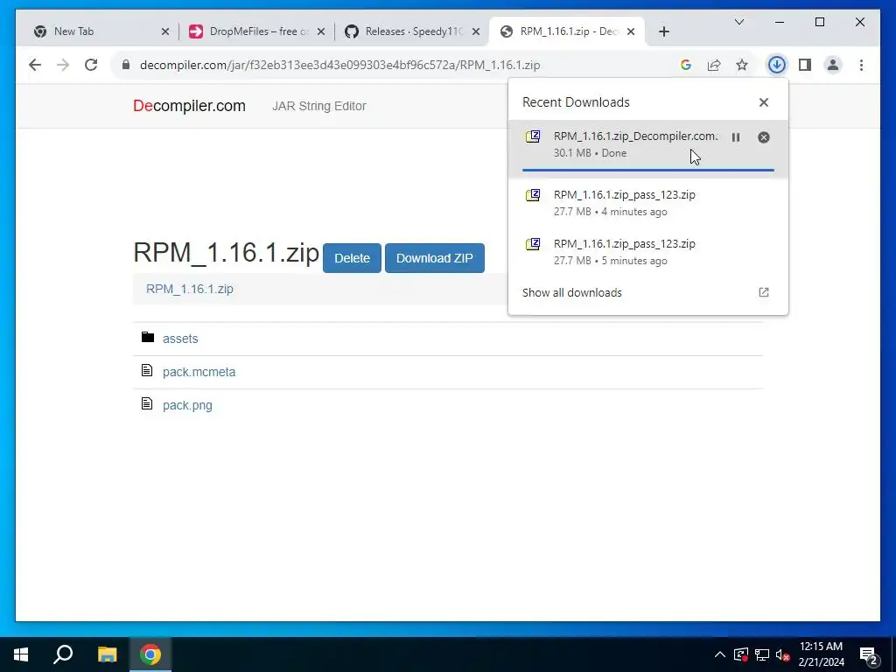Click the security tray icon
This screenshot has height=672, width=896.
pyautogui.click(x=741, y=654)
